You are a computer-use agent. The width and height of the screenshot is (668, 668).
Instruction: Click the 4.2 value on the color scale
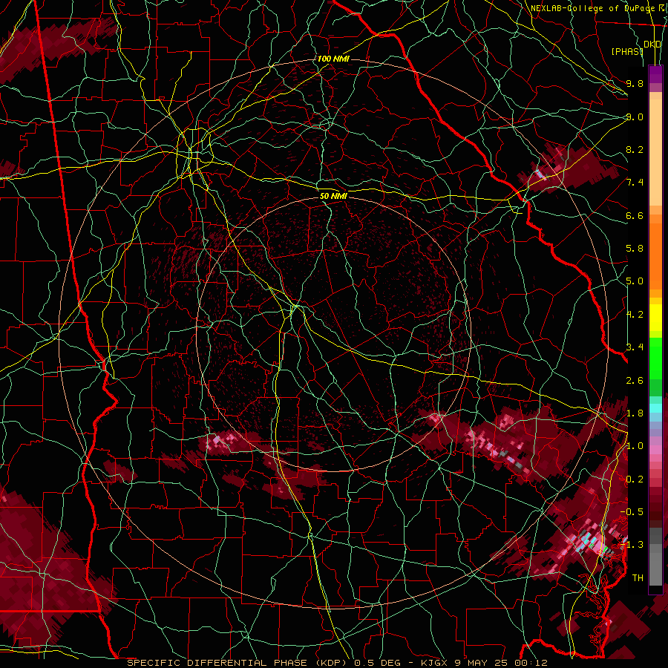point(635,315)
